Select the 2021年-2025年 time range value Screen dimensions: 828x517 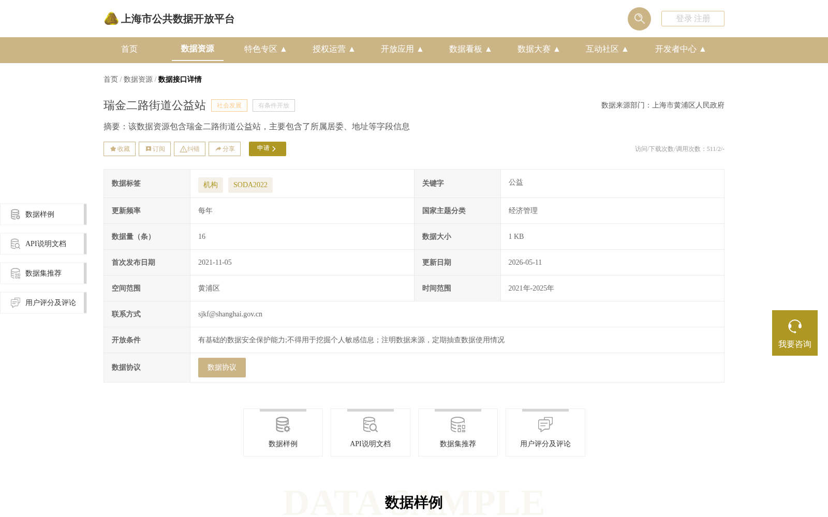coord(531,288)
